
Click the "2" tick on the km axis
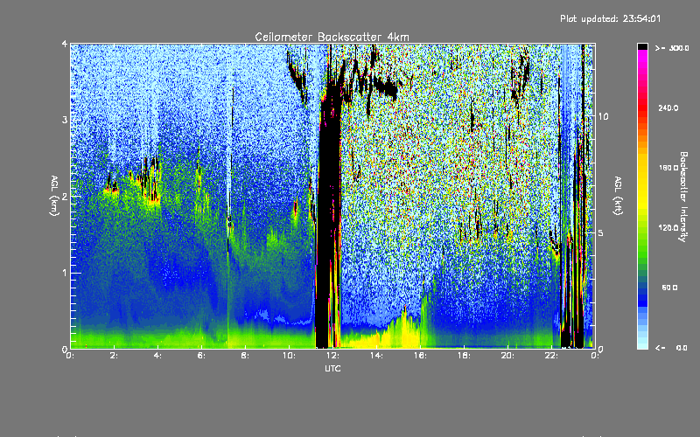click(65, 197)
